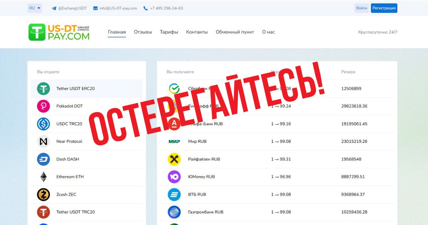Click the info@US-DT-pay.com email link
Screen dimensions: 428x225
pyautogui.click(x=115, y=8)
